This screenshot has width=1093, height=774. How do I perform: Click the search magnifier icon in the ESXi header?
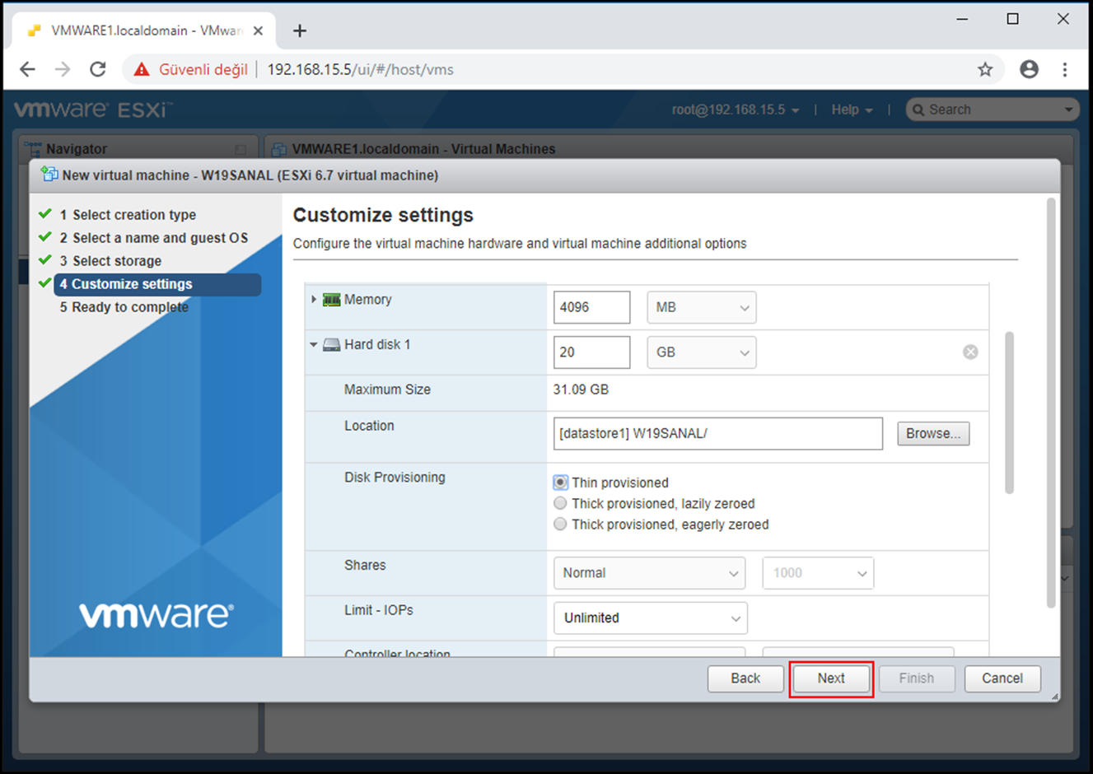tap(918, 110)
